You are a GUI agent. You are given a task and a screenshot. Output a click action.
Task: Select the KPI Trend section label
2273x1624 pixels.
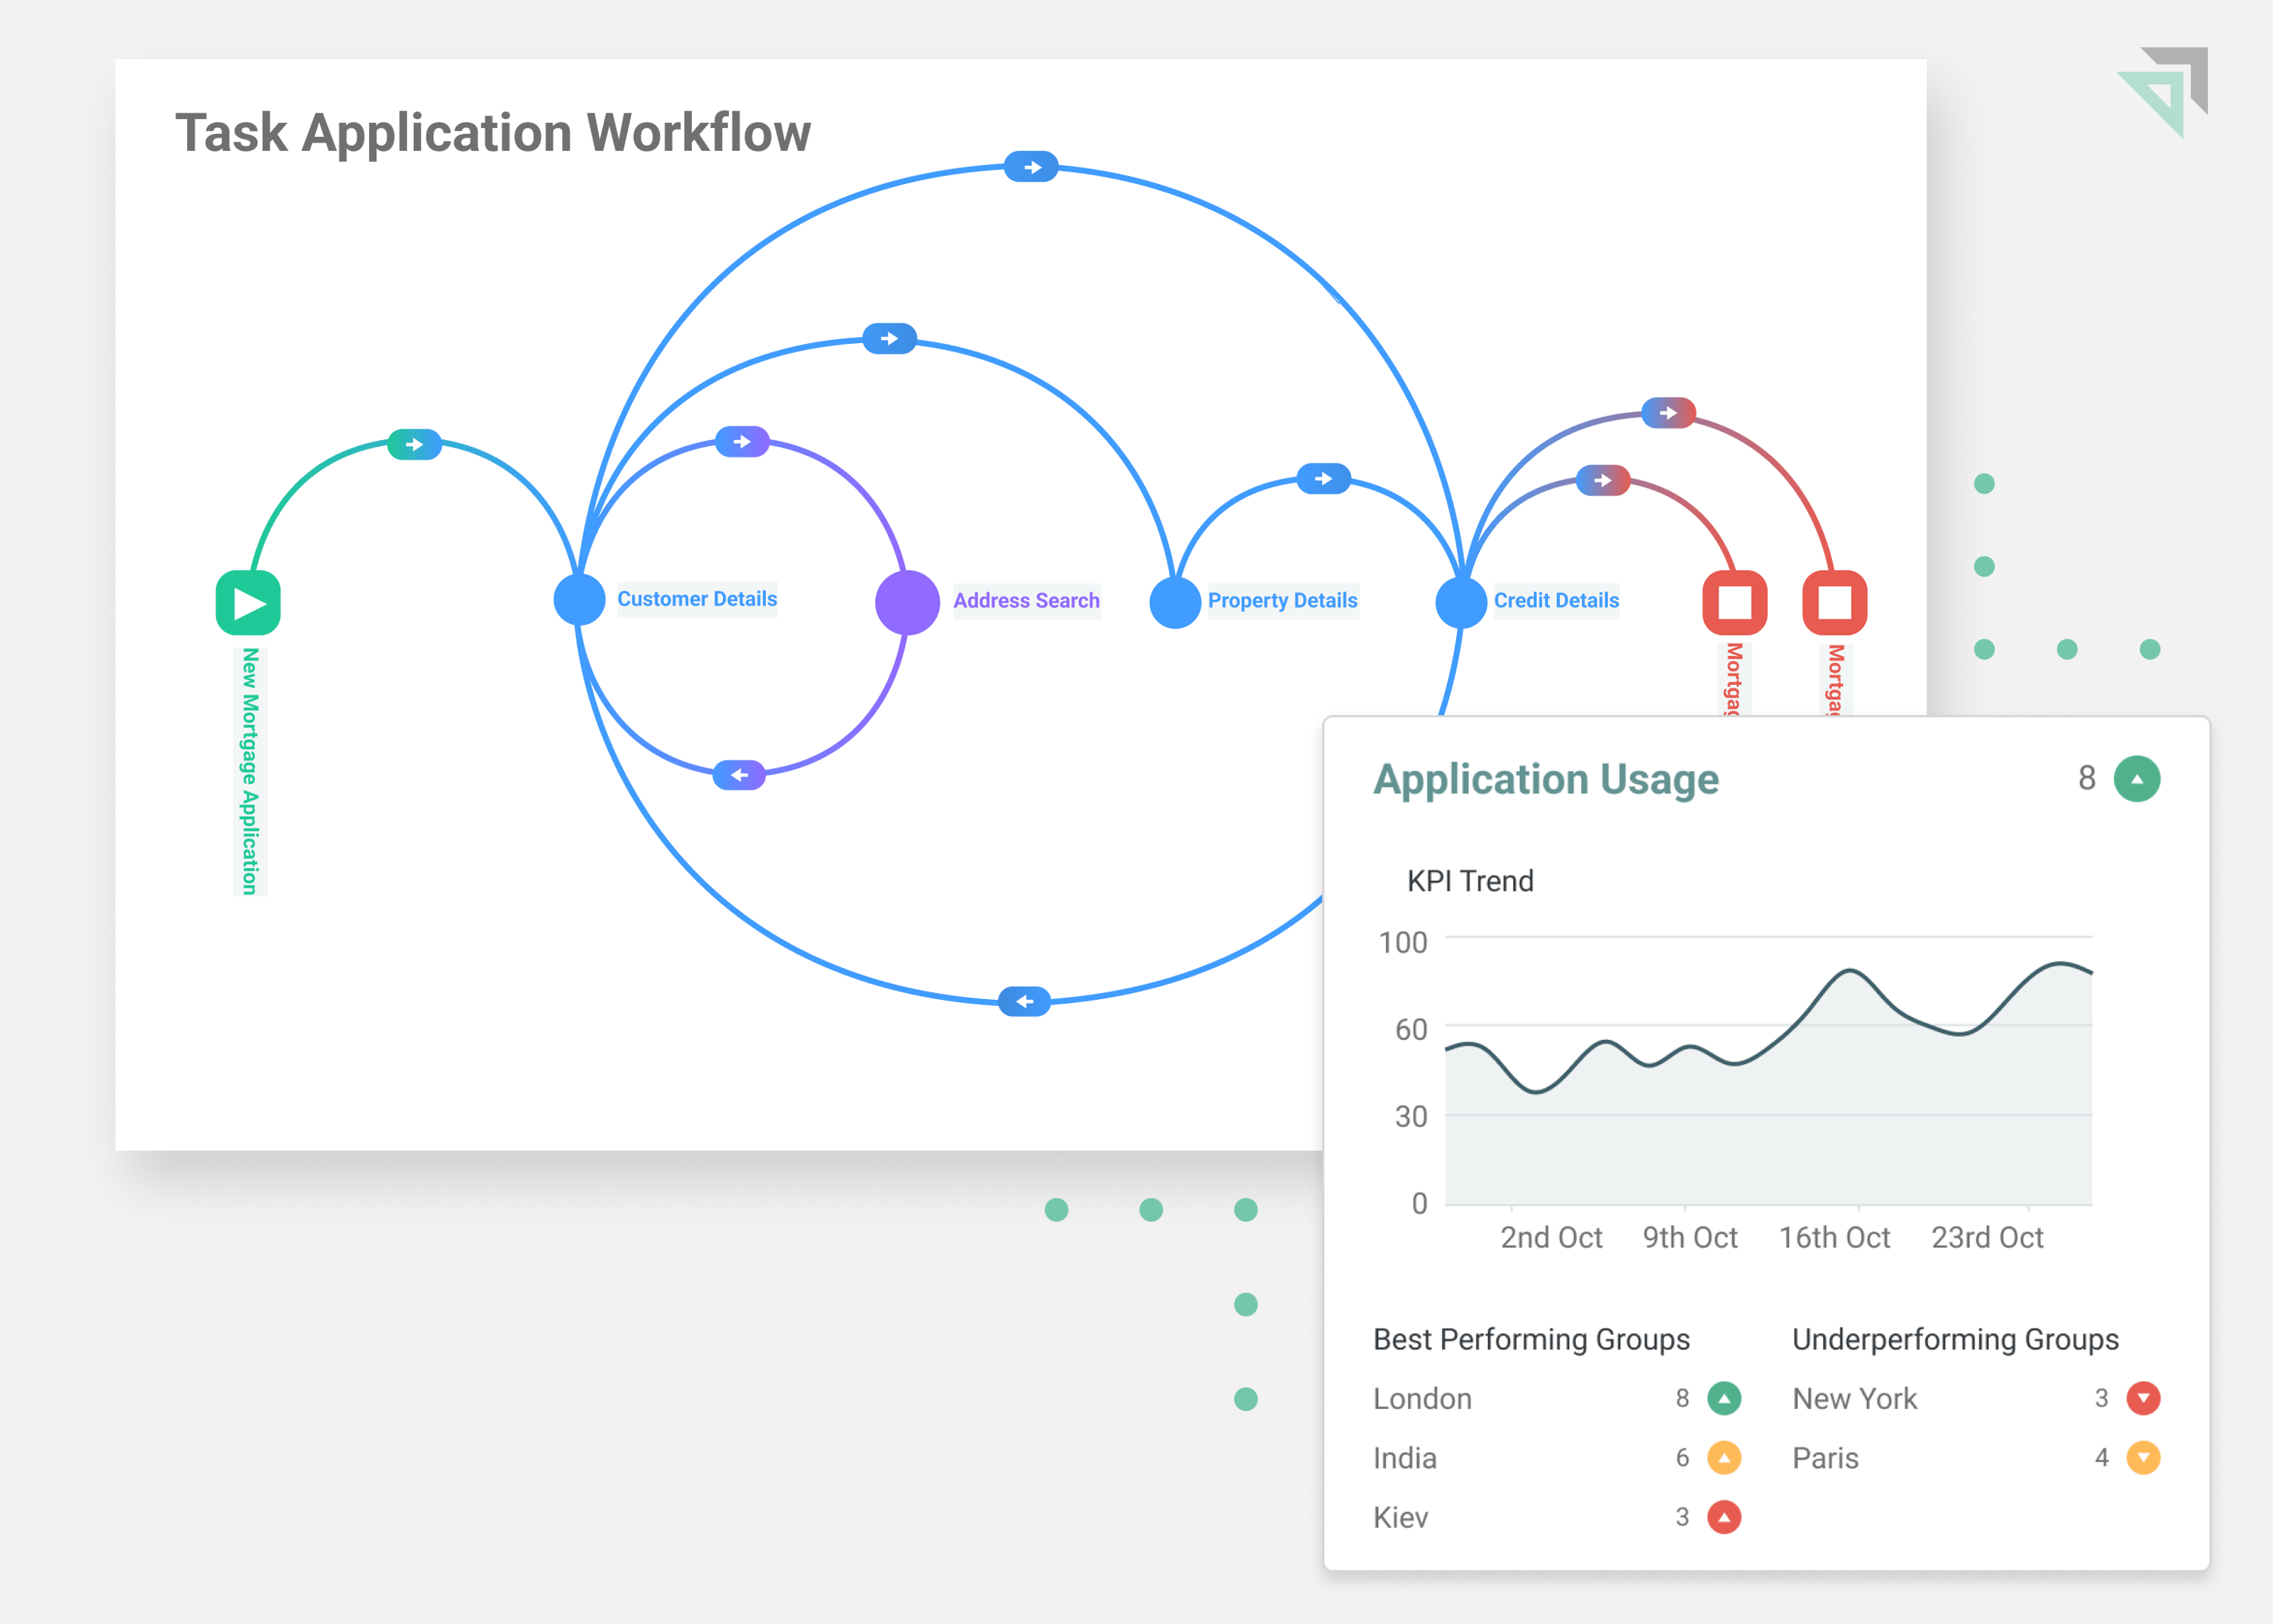point(1469,880)
